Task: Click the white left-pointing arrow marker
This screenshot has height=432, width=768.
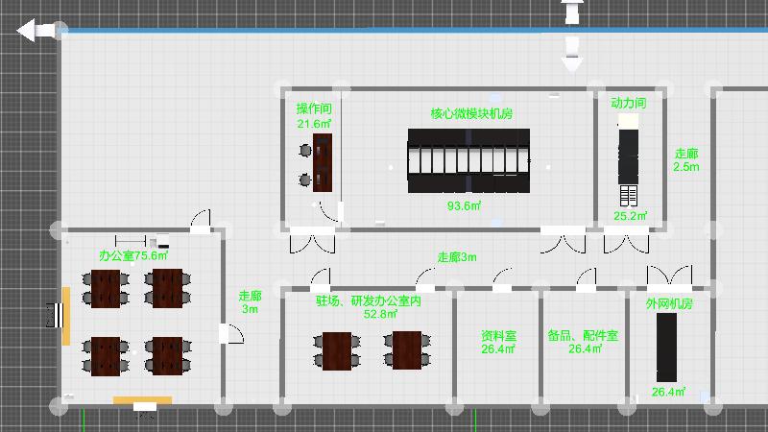Action: click(x=36, y=32)
